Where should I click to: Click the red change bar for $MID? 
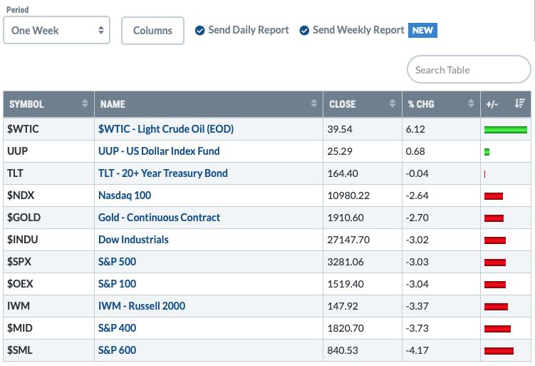coord(497,329)
